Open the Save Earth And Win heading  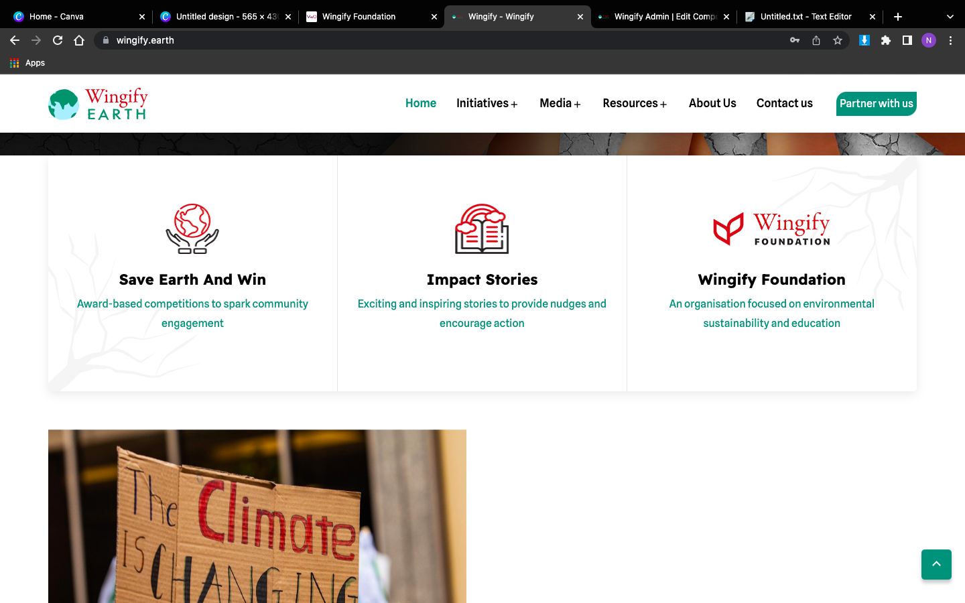click(x=192, y=279)
